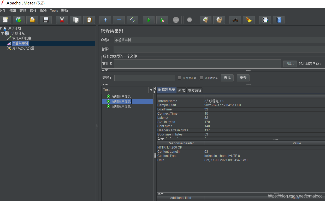Open an existing test plan file

point(32,20)
